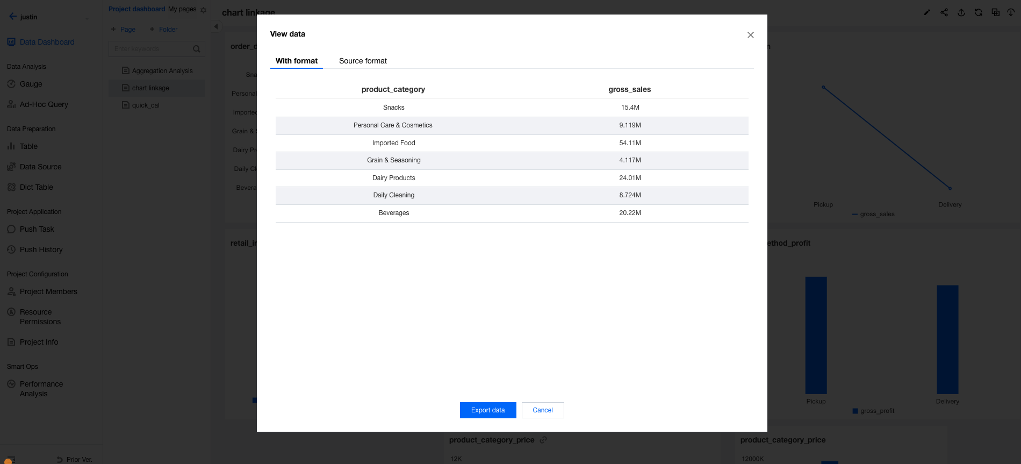Click the share icon in top toolbar
This screenshot has height=464, width=1021.
(x=944, y=12)
